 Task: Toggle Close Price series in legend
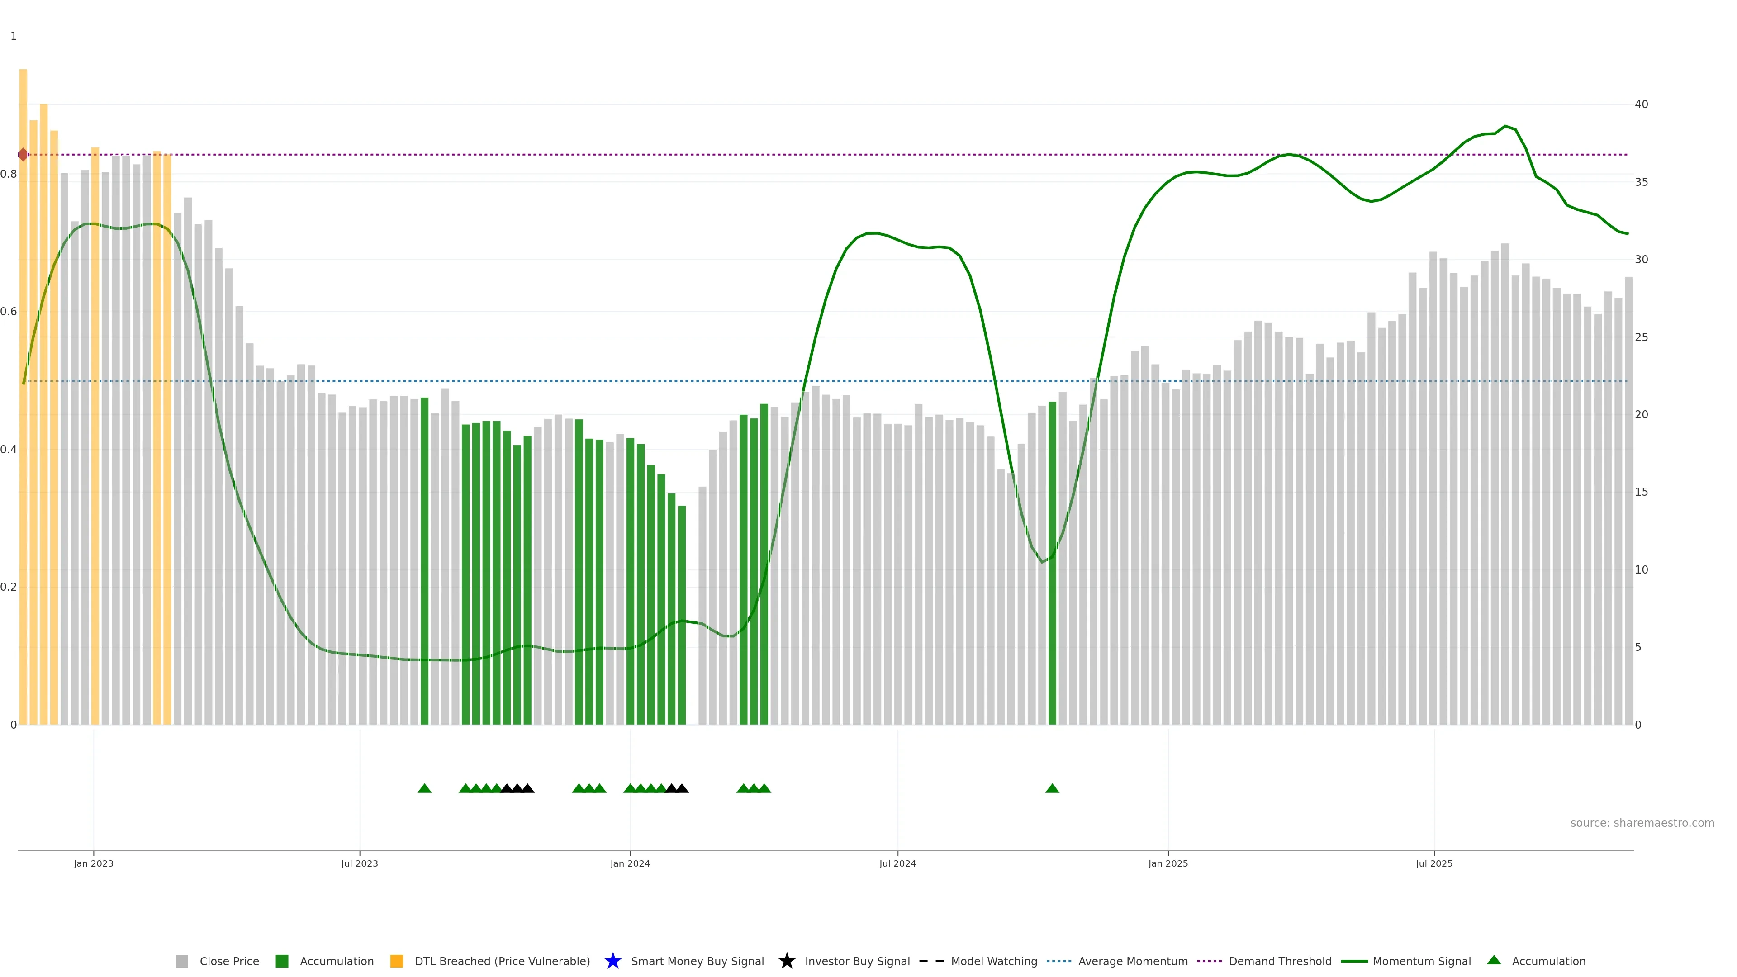click(x=228, y=961)
